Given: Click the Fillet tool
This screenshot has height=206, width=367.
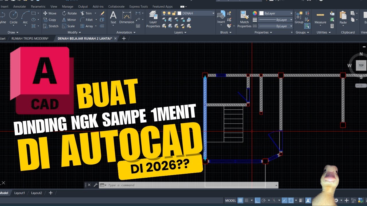Looking at the screenshot, I should click(x=87, y=20).
